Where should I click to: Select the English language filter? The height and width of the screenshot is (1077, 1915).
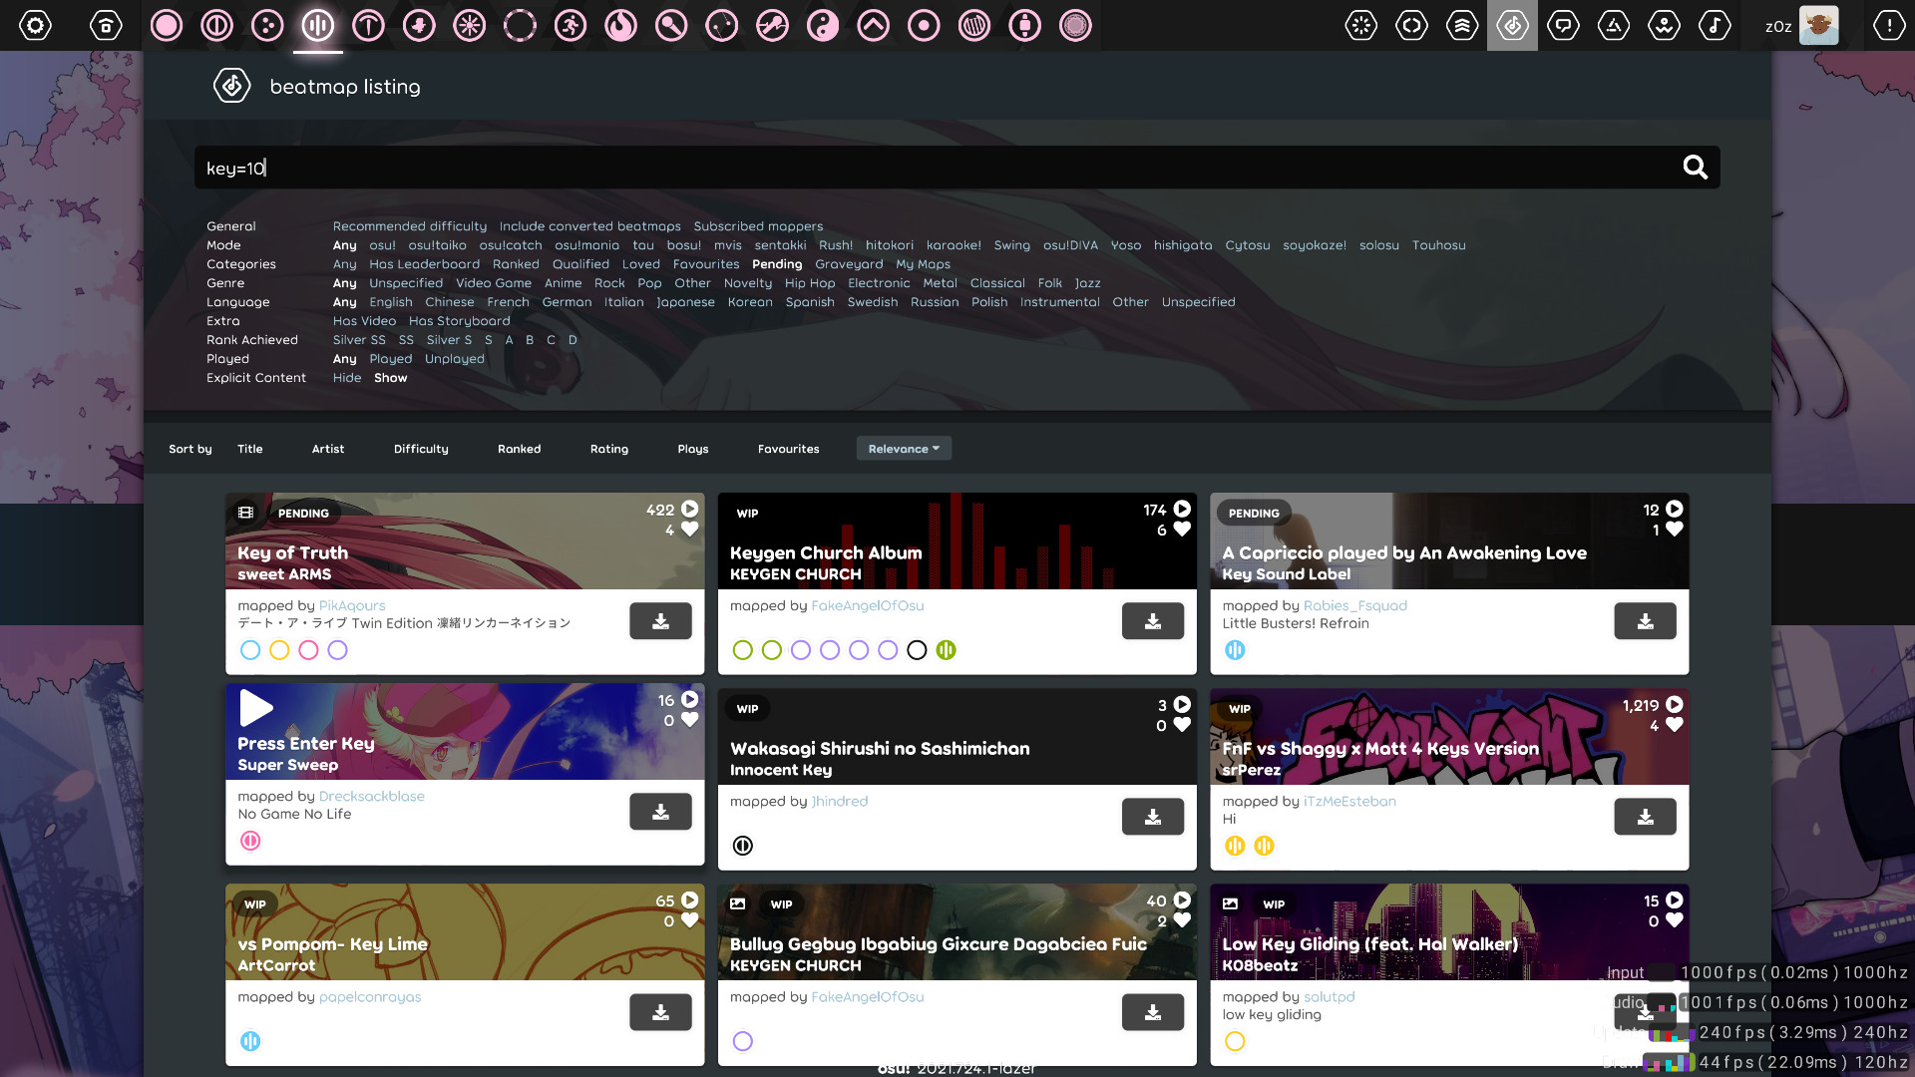coord(391,301)
